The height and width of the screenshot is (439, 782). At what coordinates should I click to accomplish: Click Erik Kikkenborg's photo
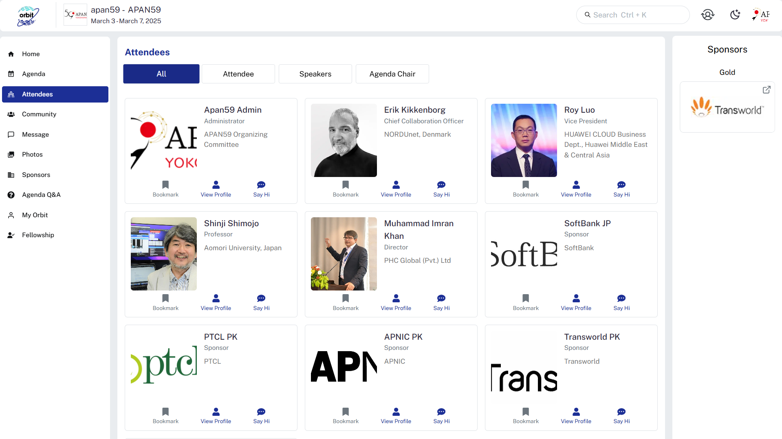click(344, 140)
